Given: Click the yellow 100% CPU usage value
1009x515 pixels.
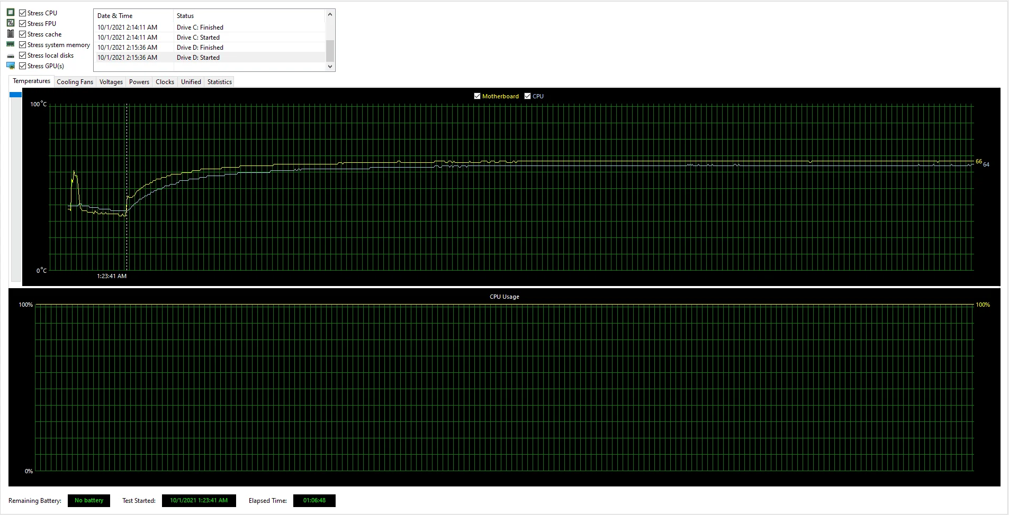Looking at the screenshot, I should click(983, 305).
